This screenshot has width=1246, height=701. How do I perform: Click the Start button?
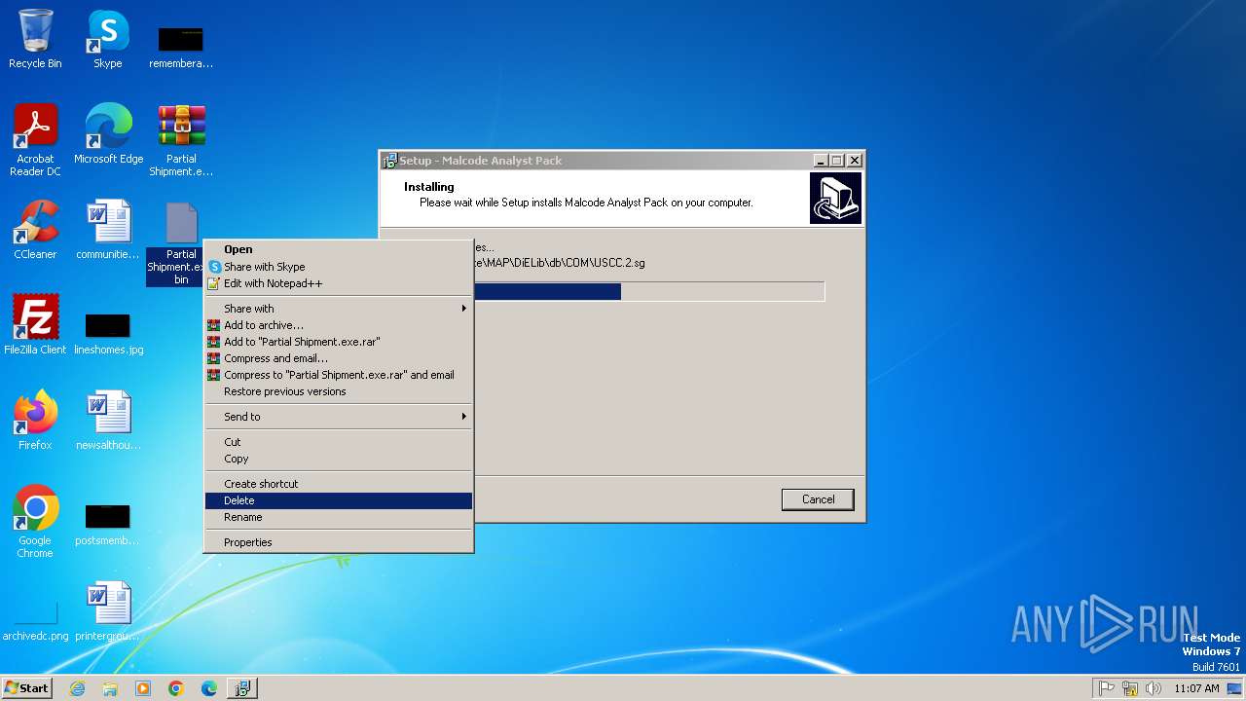click(26, 688)
